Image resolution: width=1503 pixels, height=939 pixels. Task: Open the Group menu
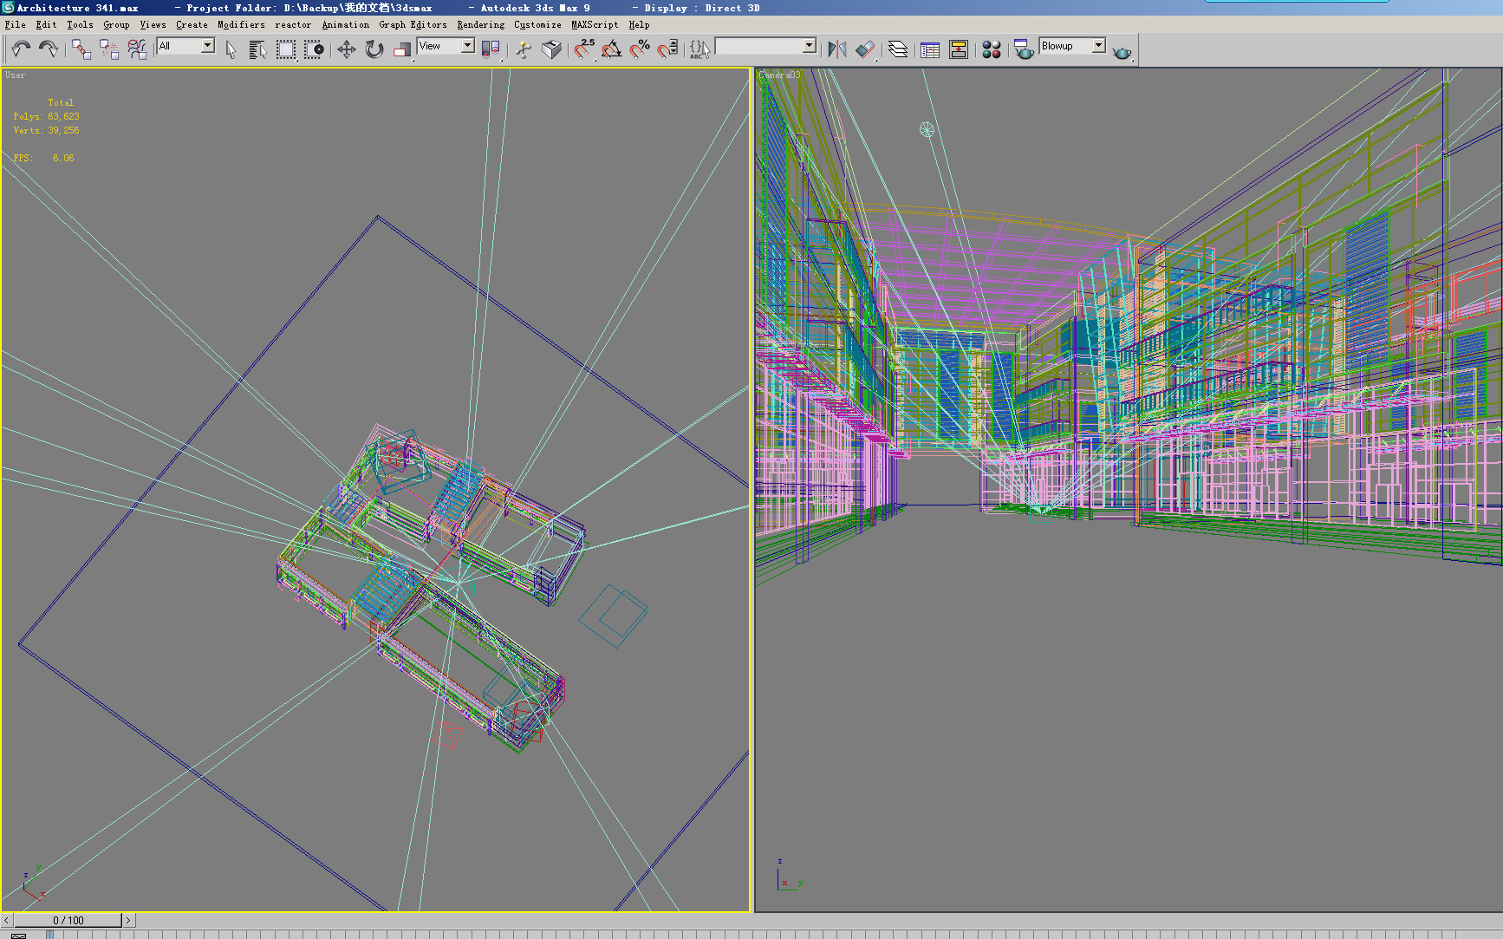click(x=116, y=24)
